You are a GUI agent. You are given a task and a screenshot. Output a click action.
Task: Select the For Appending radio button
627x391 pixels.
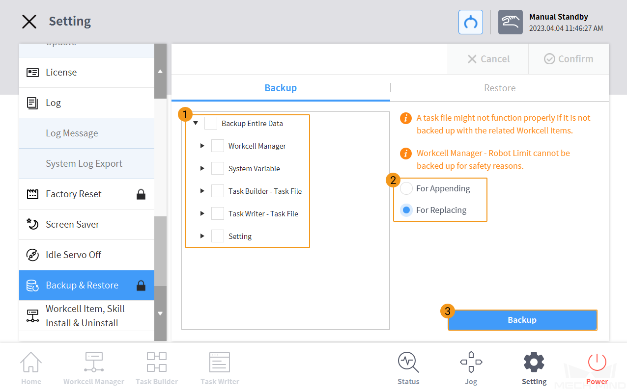coord(406,188)
